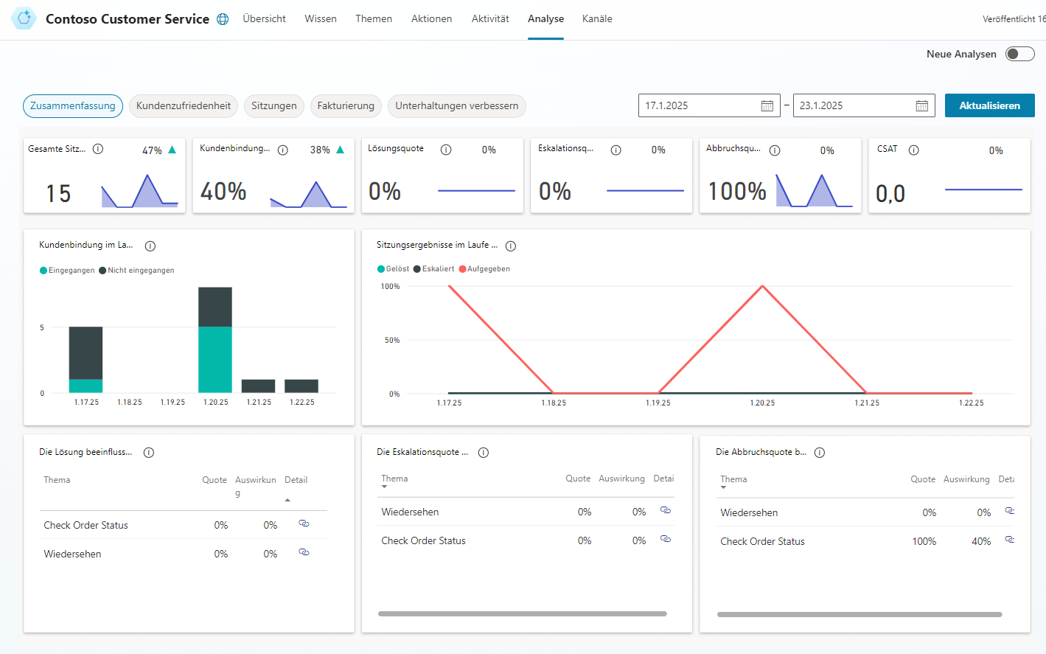Click the globe icon beside Contoso Customer Service
Viewport: 1046px width, 654px height.
tap(223, 19)
